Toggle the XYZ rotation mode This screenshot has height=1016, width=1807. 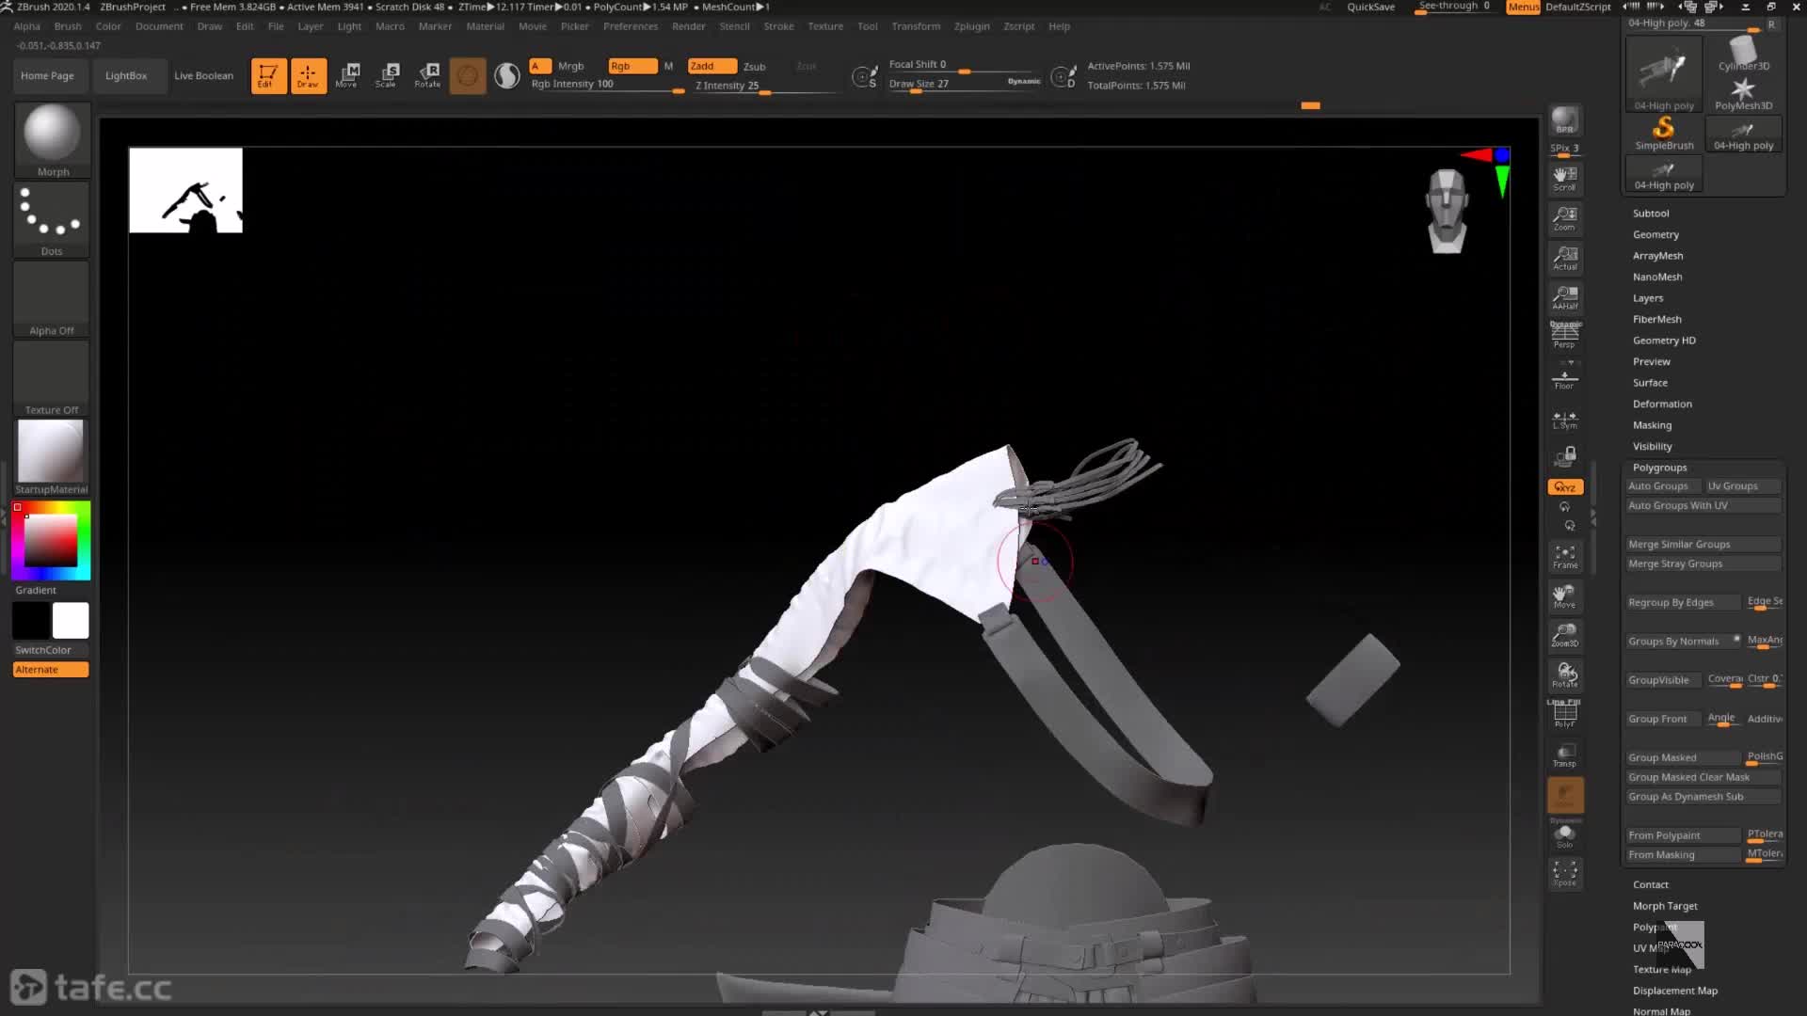coord(1565,486)
